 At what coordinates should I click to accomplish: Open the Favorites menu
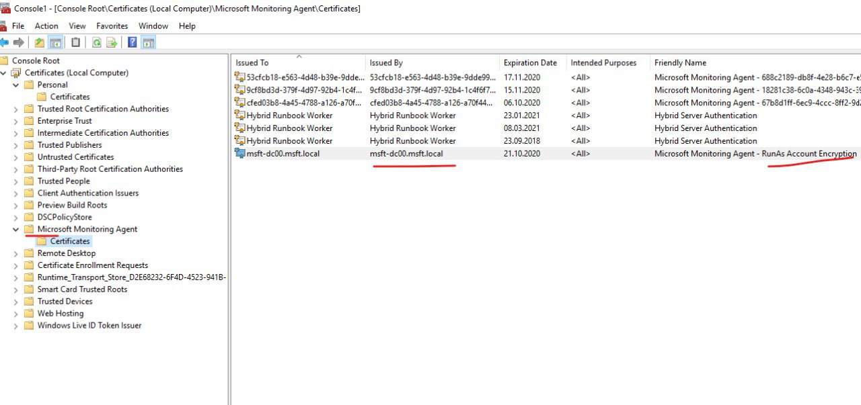112,26
